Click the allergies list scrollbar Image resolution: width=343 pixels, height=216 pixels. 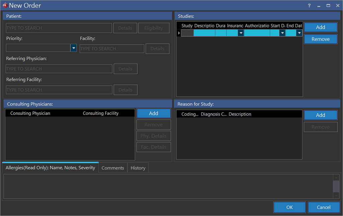click(336, 186)
